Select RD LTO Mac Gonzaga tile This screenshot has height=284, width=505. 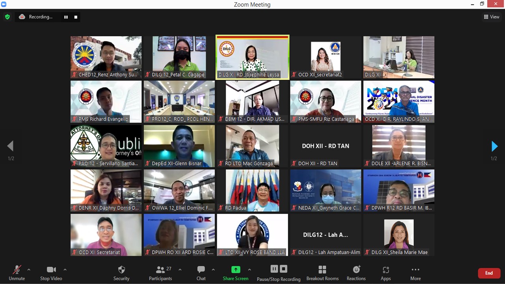pyautogui.click(x=252, y=146)
